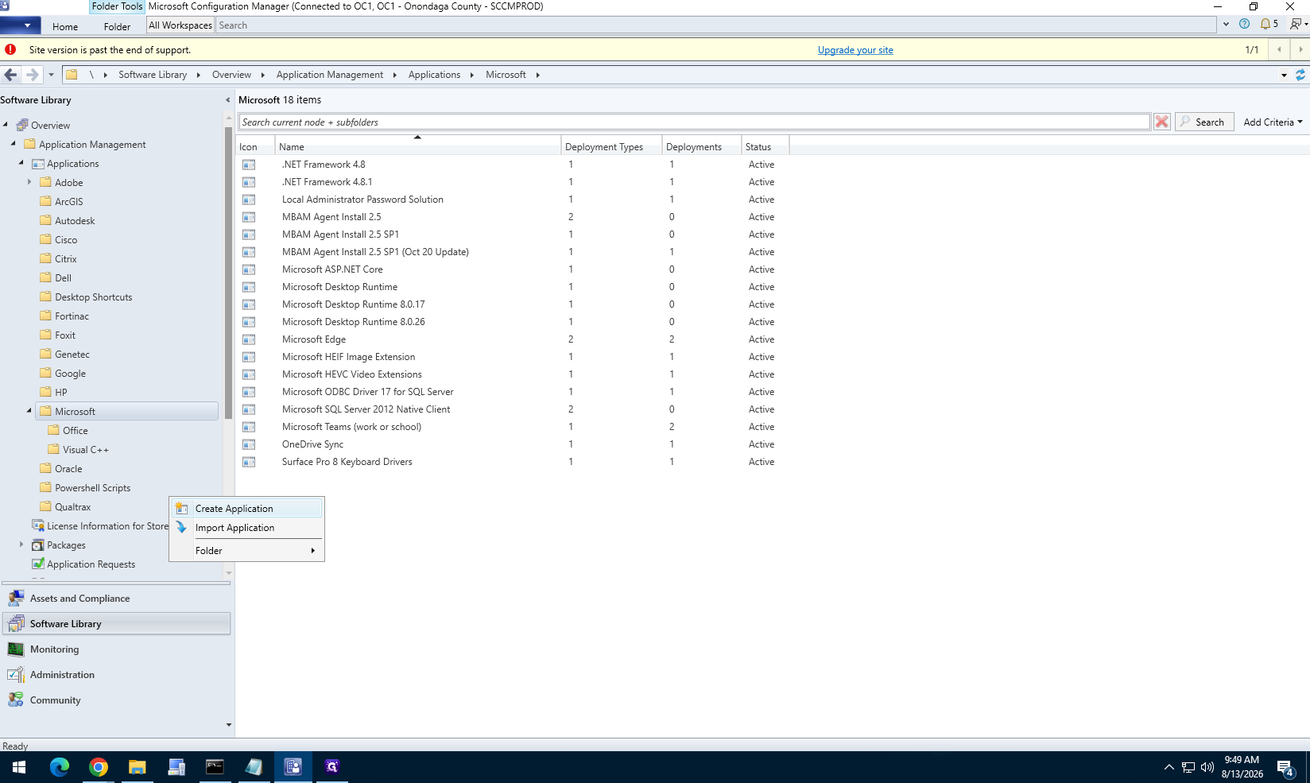Select the Desktop Shortcuts folder
This screenshot has width=1310, height=783.
[x=94, y=297]
